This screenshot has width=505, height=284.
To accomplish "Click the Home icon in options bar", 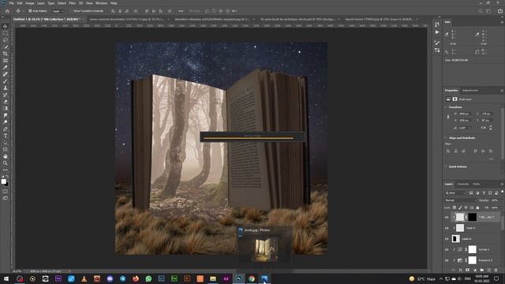I will click(7, 11).
